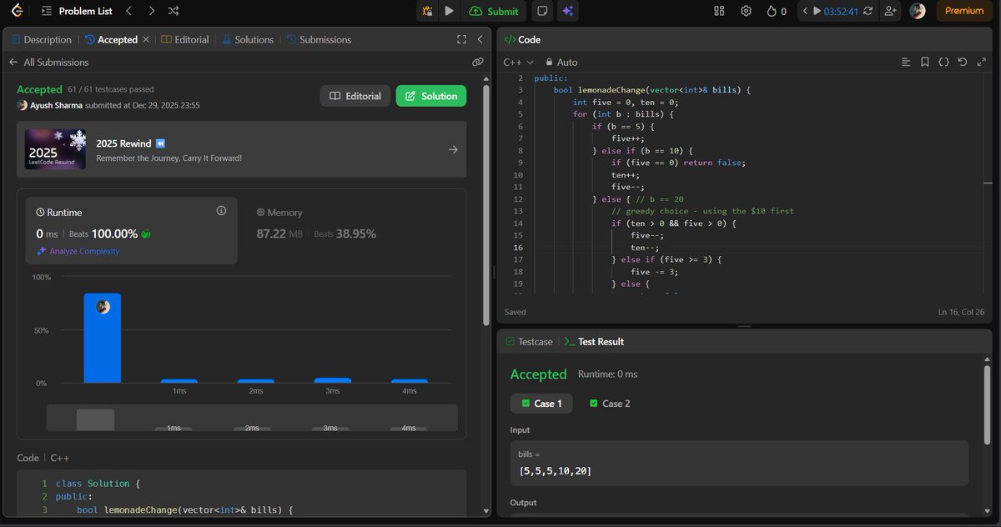Maximize the left panel fullscreen icon
The image size is (1001, 527).
(461, 39)
